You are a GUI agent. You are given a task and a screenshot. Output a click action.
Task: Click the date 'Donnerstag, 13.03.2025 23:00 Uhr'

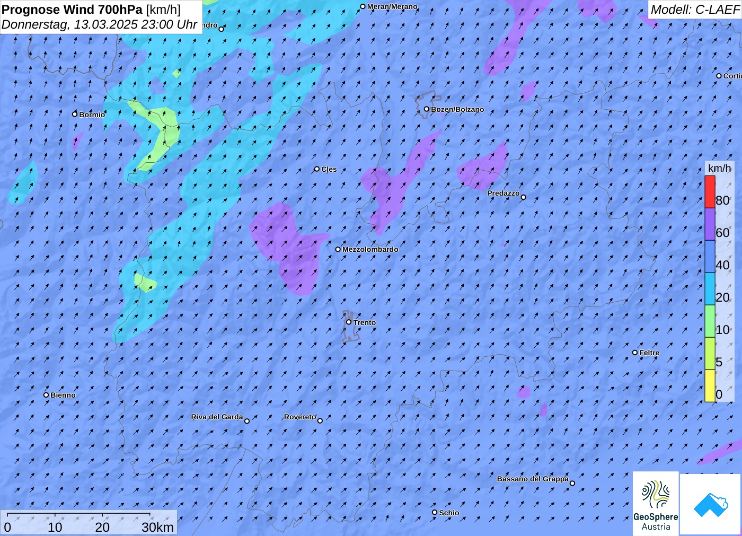(x=100, y=24)
